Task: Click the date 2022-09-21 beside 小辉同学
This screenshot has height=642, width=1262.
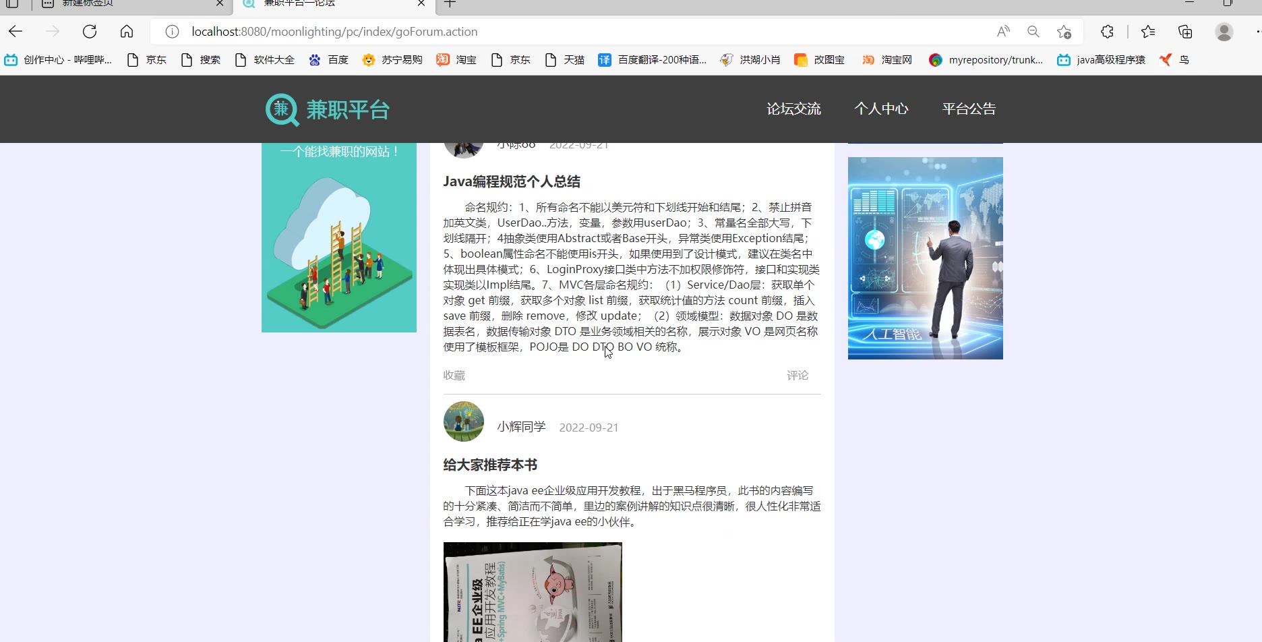Action: click(x=589, y=428)
